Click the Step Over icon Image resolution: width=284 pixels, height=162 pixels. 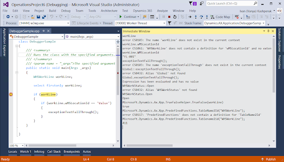click(x=201, y=17)
